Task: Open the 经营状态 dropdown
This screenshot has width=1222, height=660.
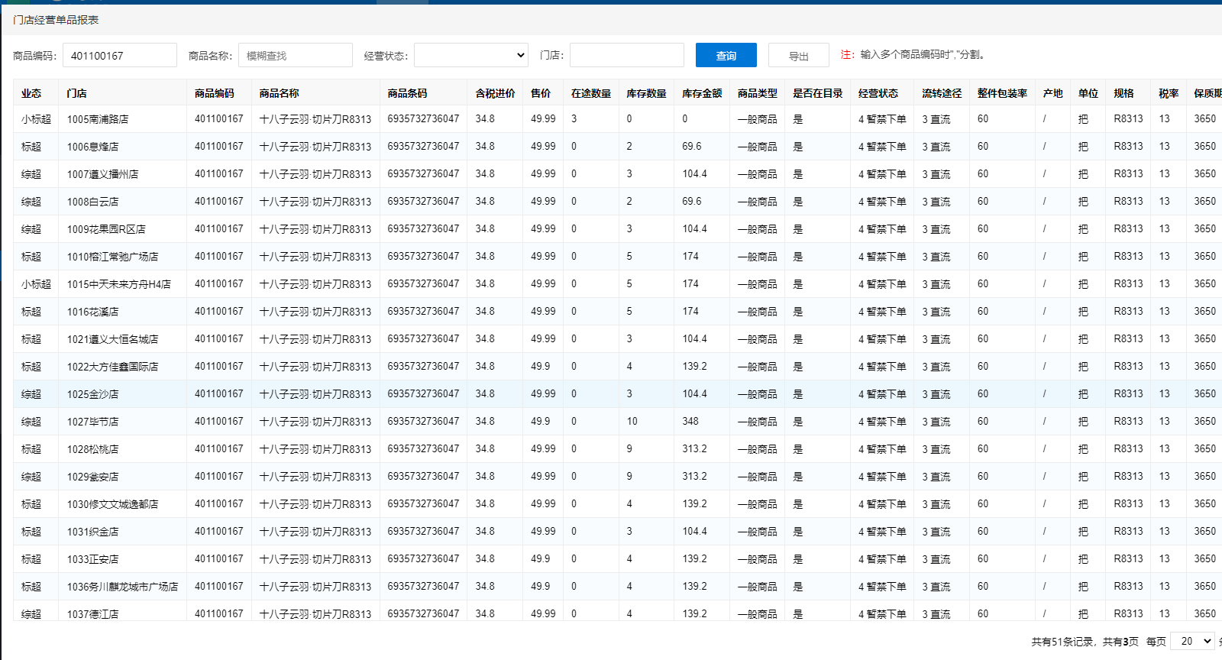Action: point(471,55)
